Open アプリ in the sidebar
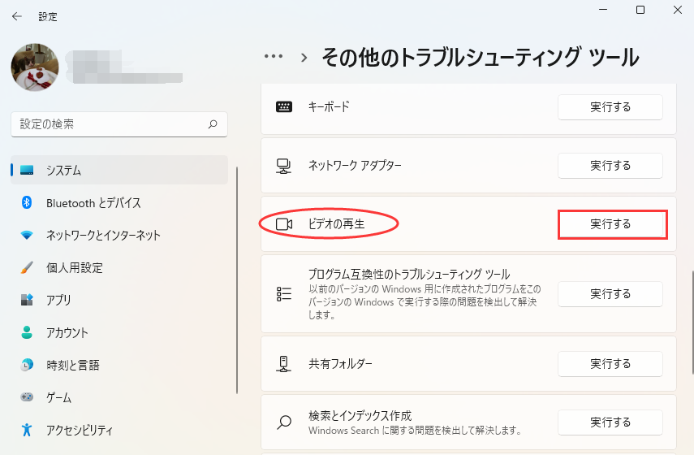This screenshot has width=694, height=455. pyautogui.click(x=119, y=300)
